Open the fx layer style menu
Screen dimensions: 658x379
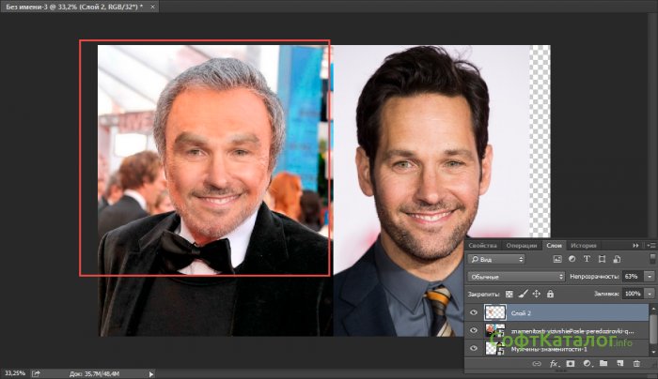[x=554, y=363]
